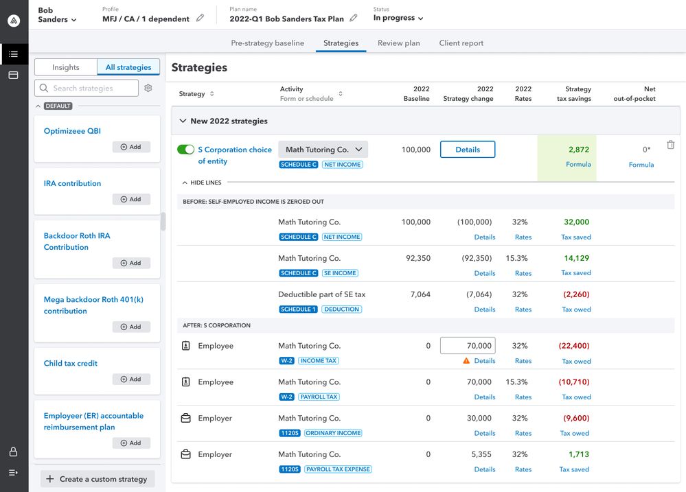Open Math Tutoring Co. dropdown

tap(323, 150)
